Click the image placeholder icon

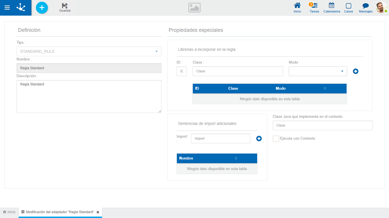(x=195, y=8)
